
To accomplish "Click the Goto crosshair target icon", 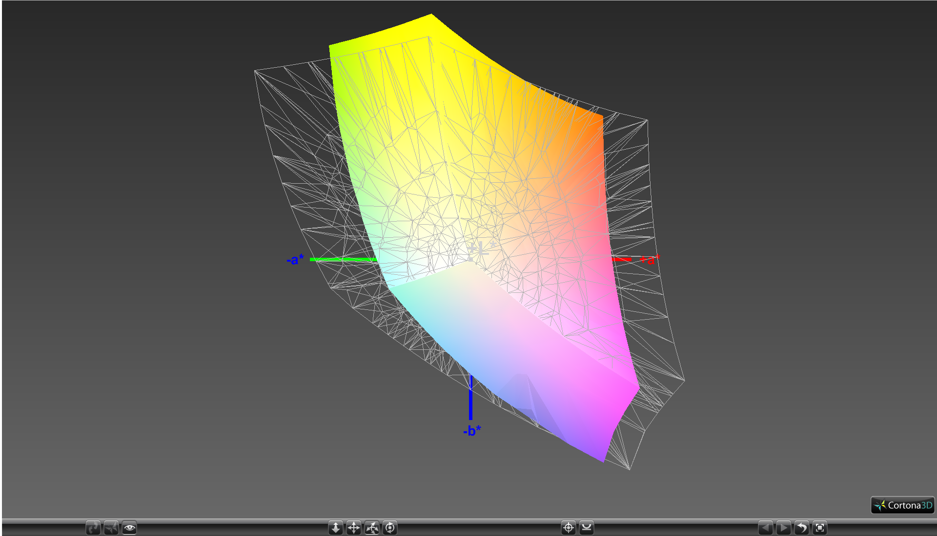I will pyautogui.click(x=569, y=528).
